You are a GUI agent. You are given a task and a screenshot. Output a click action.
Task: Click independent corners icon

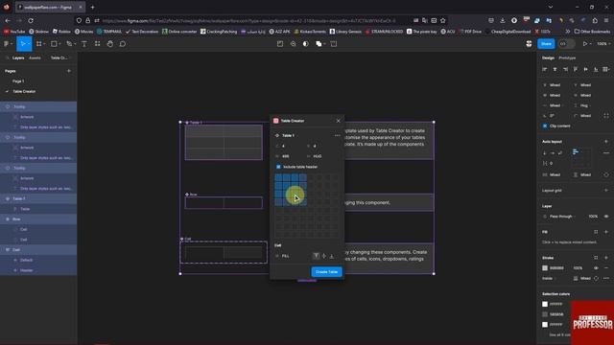pyautogui.click(x=606, y=116)
